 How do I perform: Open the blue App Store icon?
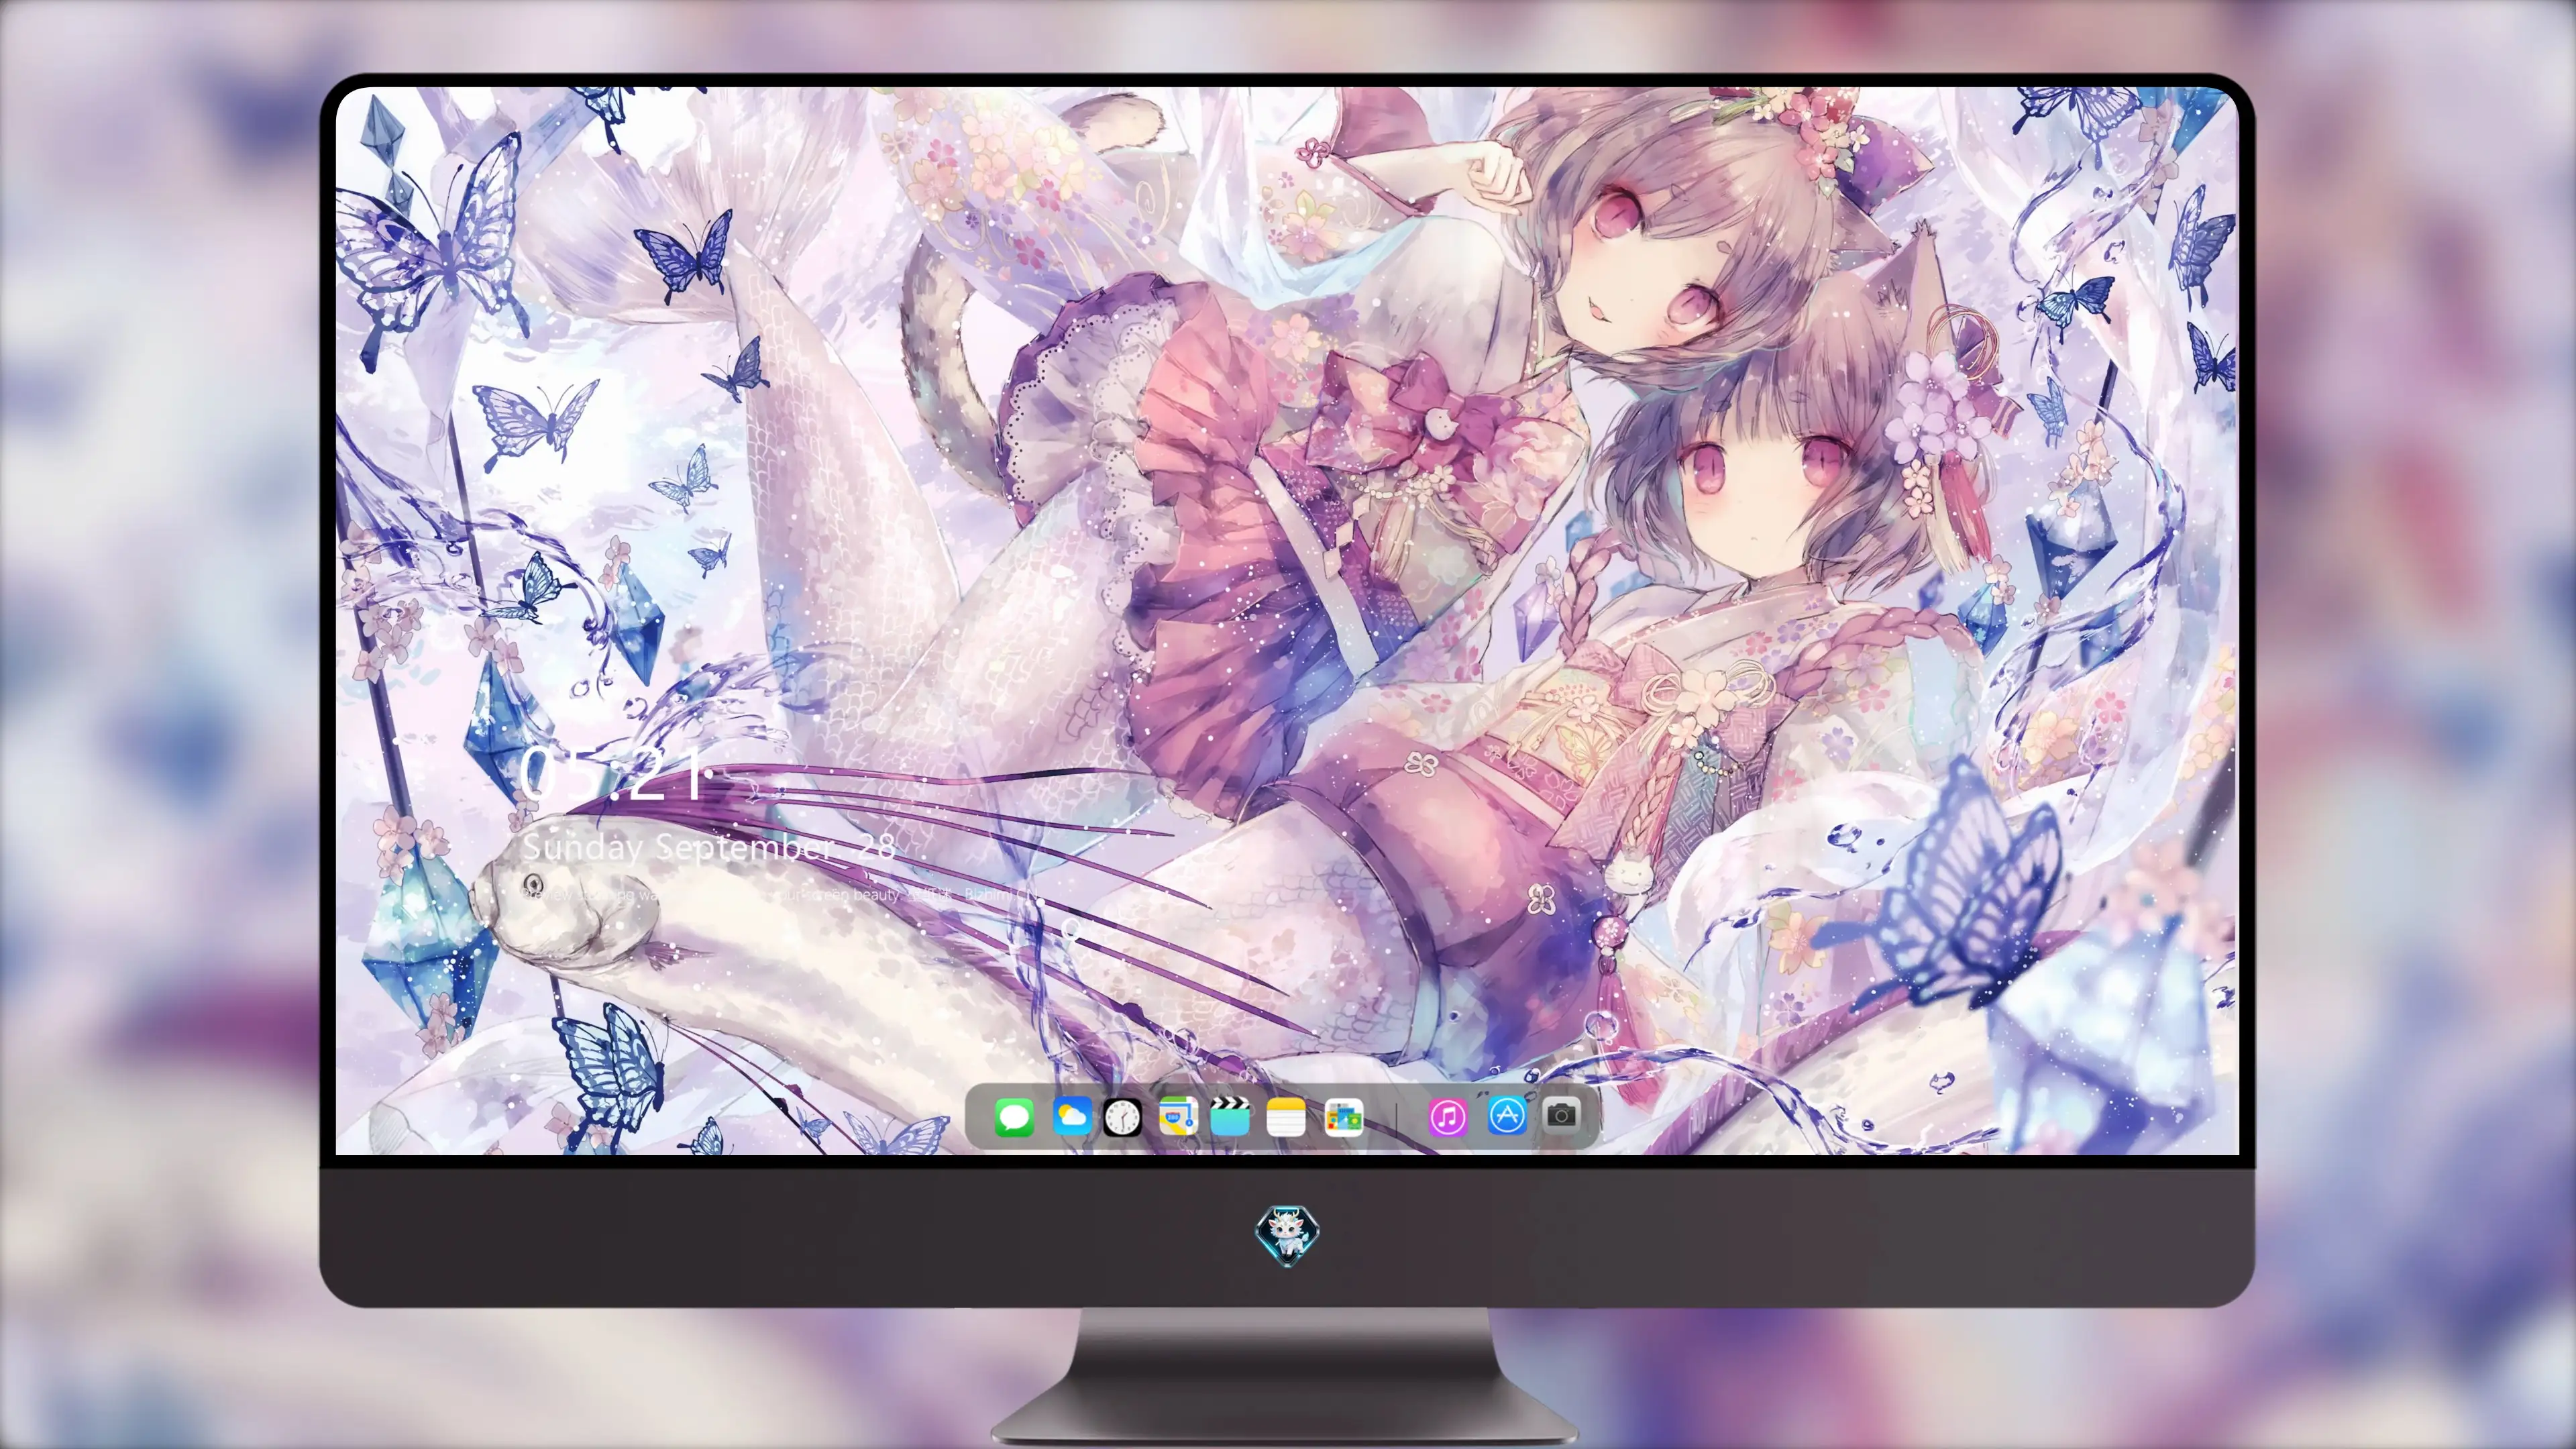[x=1507, y=1115]
